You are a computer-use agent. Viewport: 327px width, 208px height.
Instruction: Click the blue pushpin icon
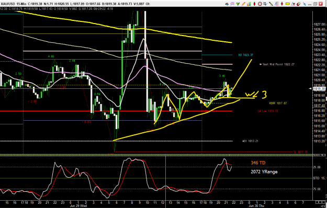(305, 4)
